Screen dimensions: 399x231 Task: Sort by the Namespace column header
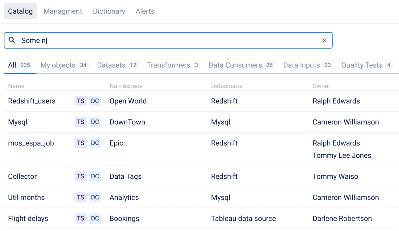(126, 86)
